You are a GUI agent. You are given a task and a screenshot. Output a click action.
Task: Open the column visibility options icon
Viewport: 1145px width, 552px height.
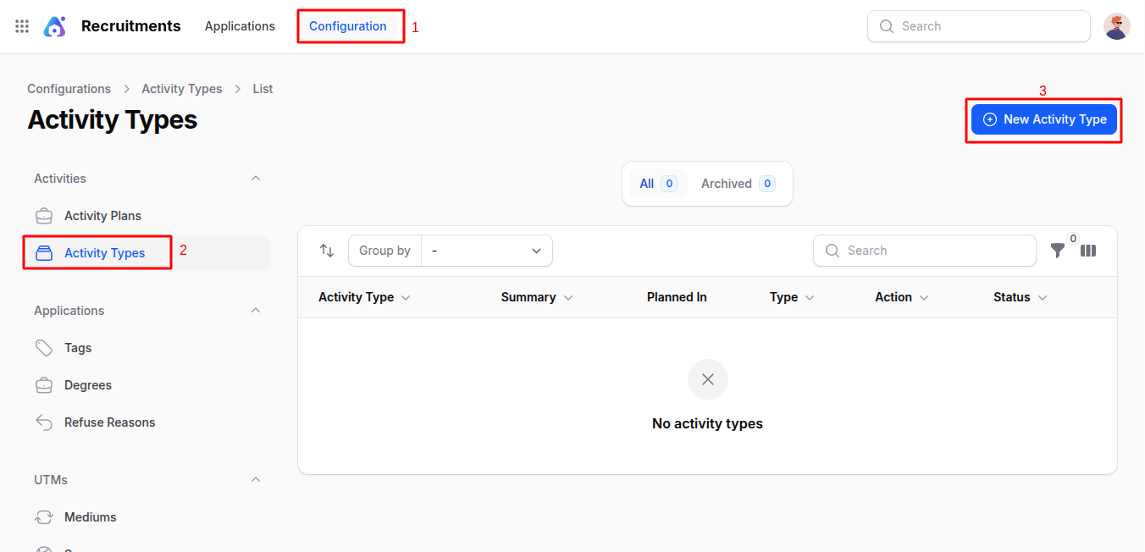1088,251
